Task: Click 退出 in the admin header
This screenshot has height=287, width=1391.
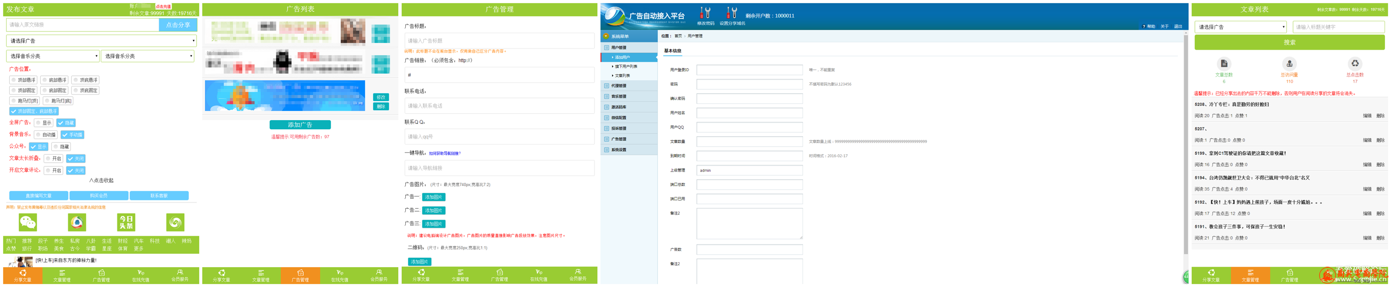Action: [x=1178, y=26]
